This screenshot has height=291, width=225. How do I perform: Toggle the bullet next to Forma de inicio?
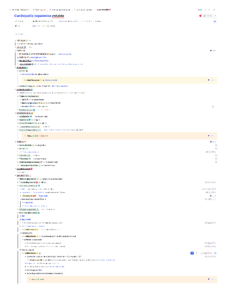pyautogui.click(x=18, y=145)
